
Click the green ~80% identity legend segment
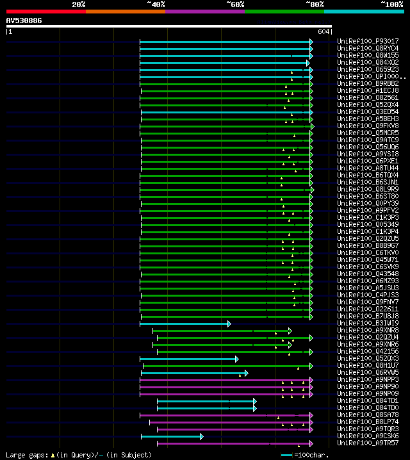coord(284,12)
